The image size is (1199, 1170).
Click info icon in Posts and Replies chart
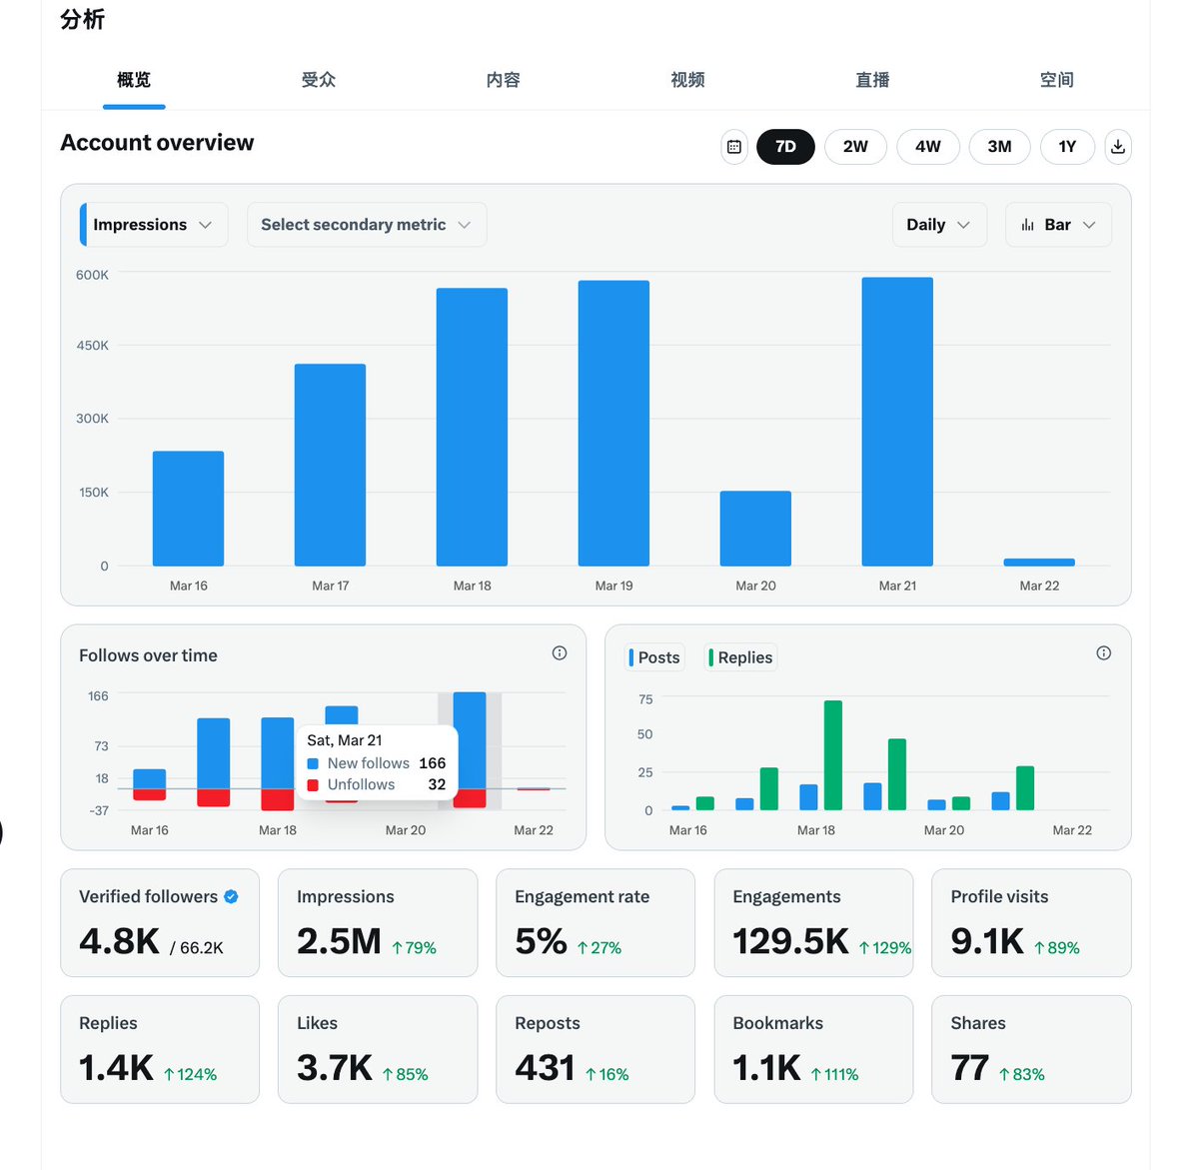tap(1103, 653)
